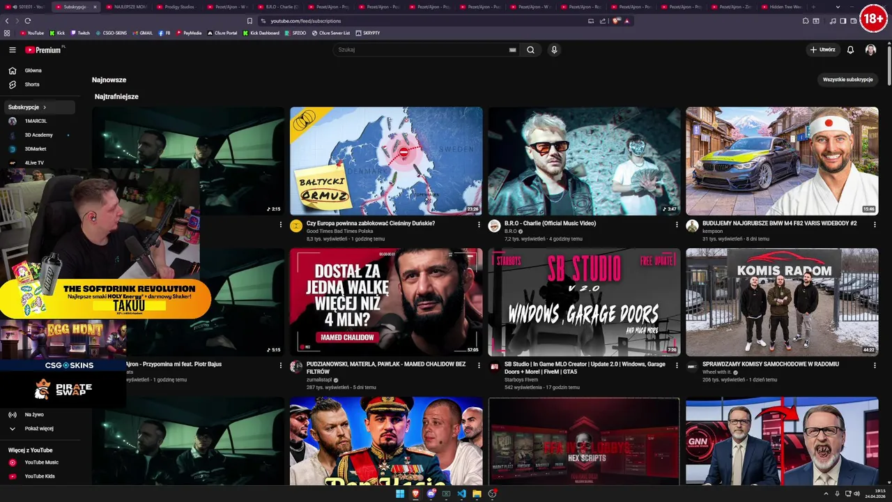Open the YouTube hamburger guide menu

click(x=12, y=50)
